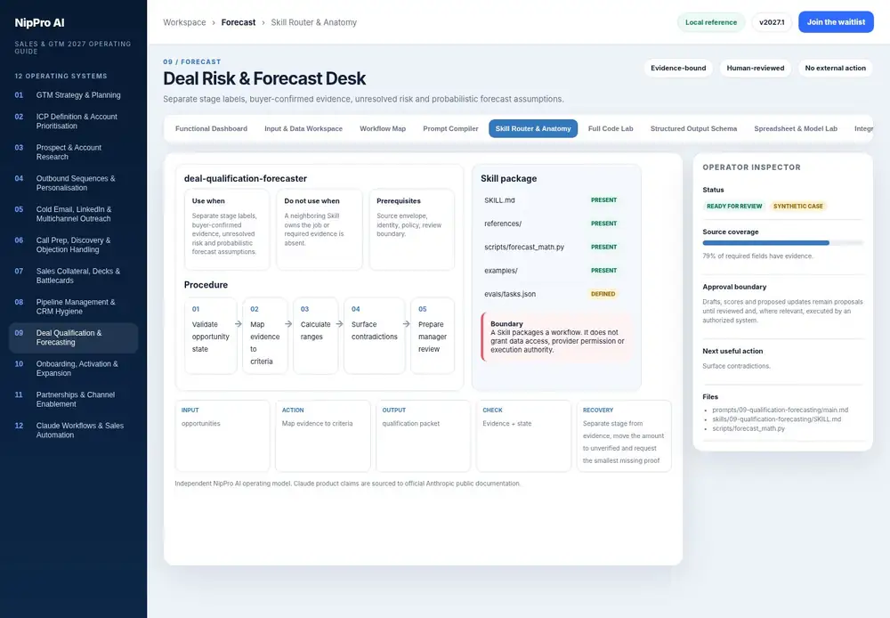890x618 pixels.
Task: Open skills/09-qualification-forecasting/SKILL.md file
Action: coord(776,419)
